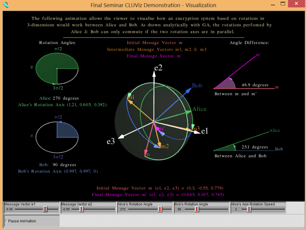This screenshot has height=230, width=306.
Task: Click the m1 intermediate vector label
Action: 131,98
